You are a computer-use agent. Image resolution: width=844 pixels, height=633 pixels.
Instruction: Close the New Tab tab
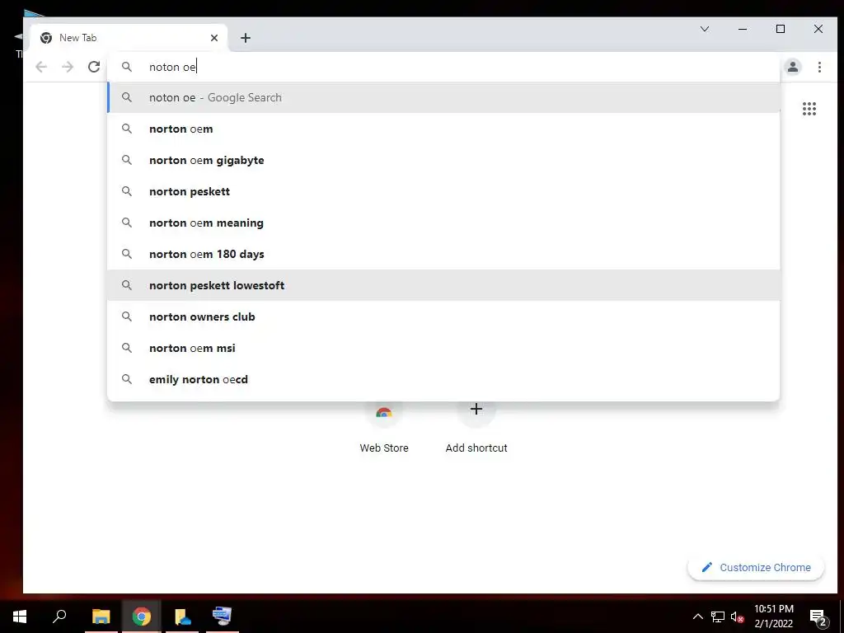(x=214, y=38)
